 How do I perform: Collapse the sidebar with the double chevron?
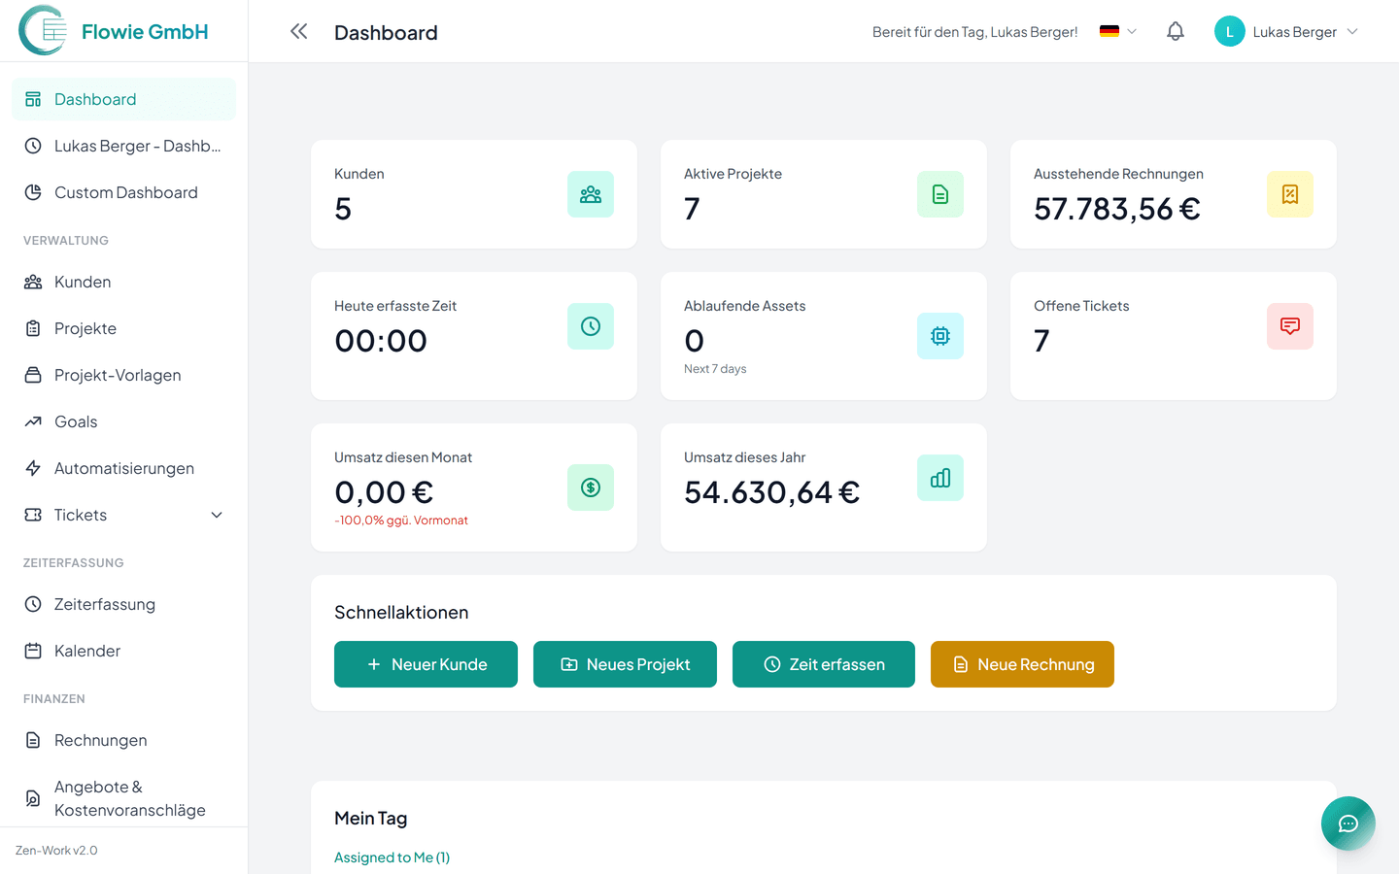click(298, 30)
